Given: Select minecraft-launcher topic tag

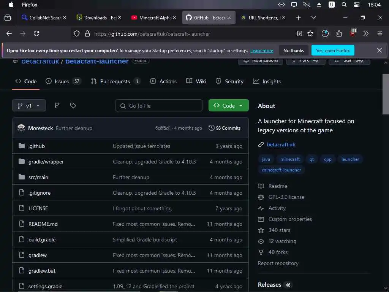Looking at the screenshot, I should coord(281,170).
